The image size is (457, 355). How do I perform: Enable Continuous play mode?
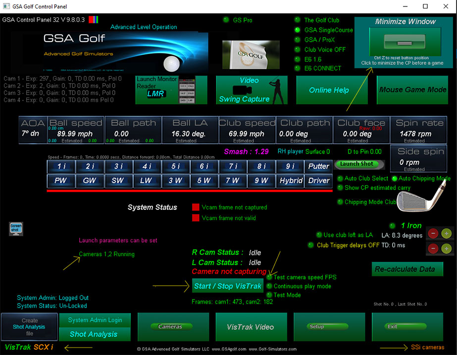pos(269,286)
